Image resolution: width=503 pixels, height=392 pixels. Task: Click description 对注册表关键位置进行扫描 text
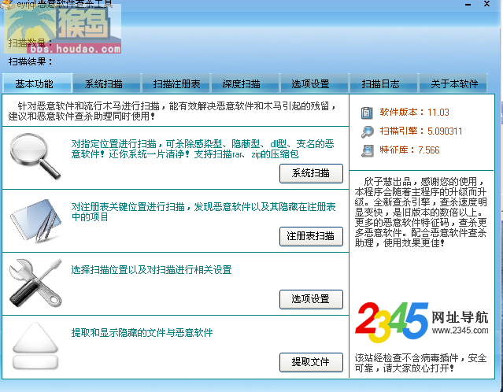click(203, 212)
